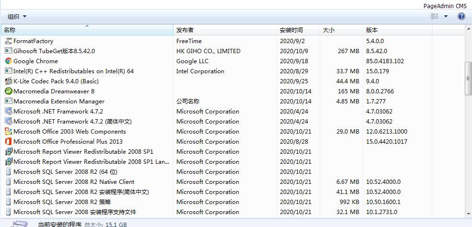Image resolution: width=472 pixels, height=227 pixels.
Task: Expand the view options dropdown arrow
Action: (x=446, y=16)
